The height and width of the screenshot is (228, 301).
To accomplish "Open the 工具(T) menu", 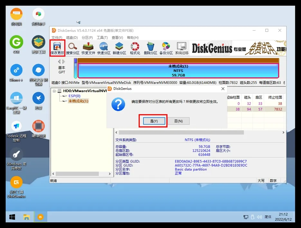I will click(x=102, y=38).
